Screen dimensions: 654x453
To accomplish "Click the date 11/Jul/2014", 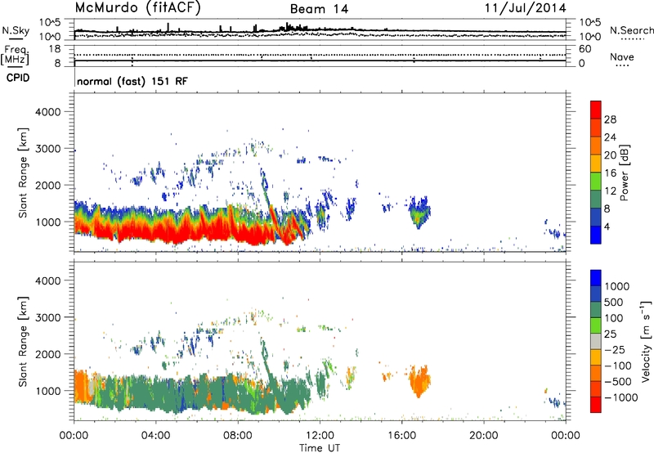I will [x=525, y=8].
